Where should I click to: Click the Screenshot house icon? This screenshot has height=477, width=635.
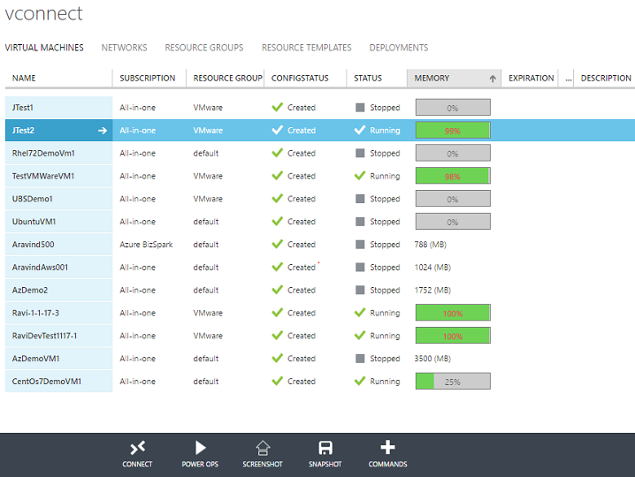262,448
